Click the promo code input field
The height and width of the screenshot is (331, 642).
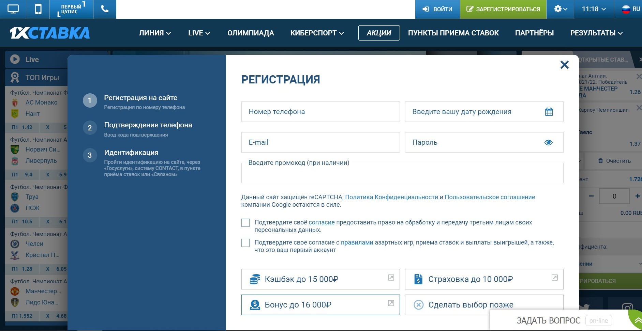point(402,173)
